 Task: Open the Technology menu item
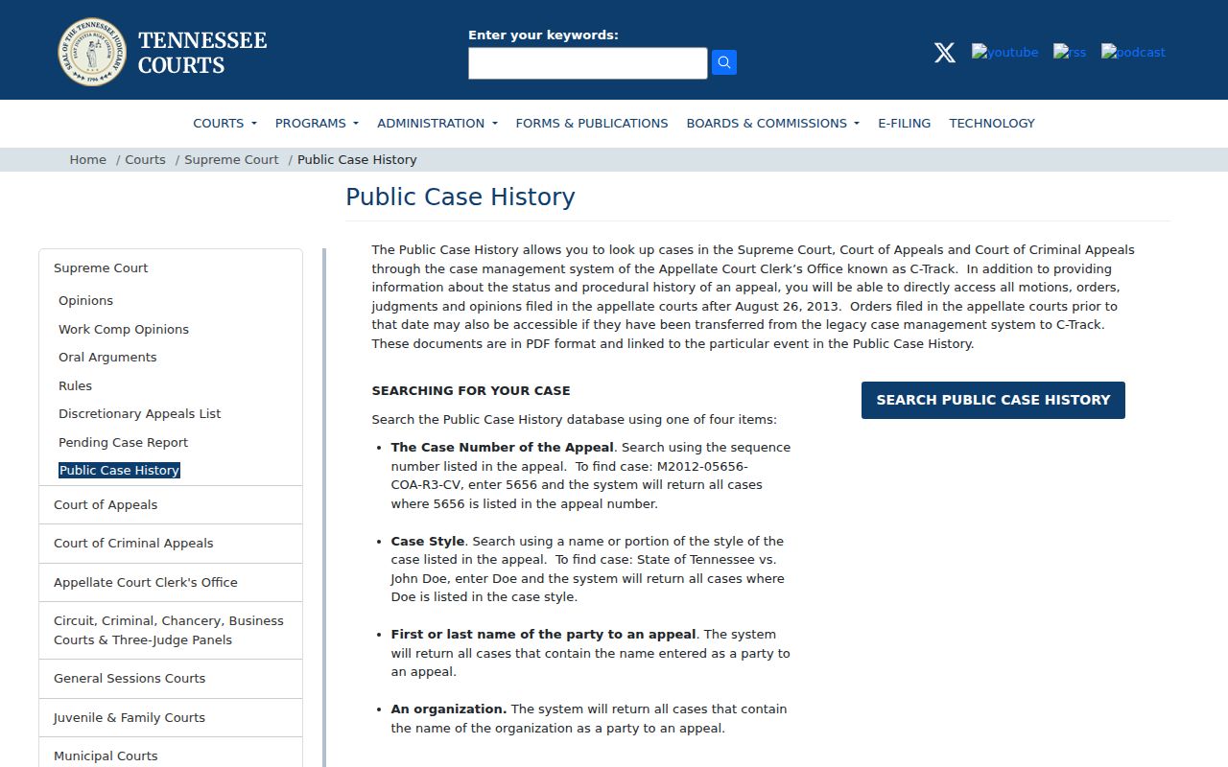[992, 123]
